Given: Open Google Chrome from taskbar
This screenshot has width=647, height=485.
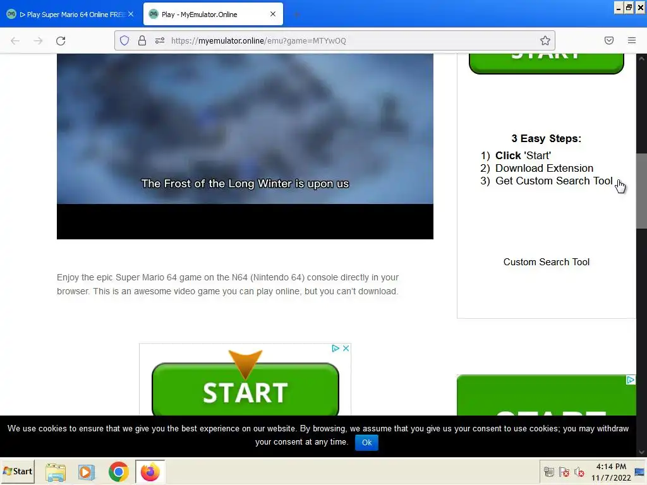Looking at the screenshot, I should 118,472.
